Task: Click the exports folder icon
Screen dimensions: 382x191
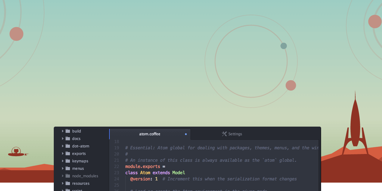Action: tap(67, 153)
